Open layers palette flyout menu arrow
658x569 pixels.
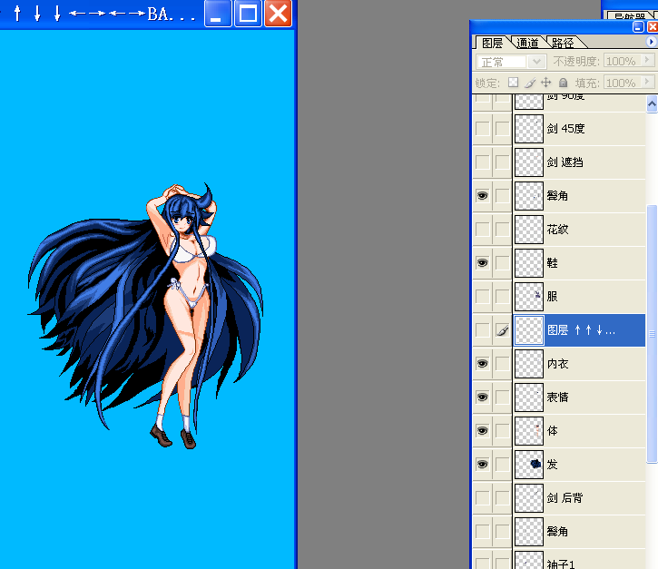[651, 42]
